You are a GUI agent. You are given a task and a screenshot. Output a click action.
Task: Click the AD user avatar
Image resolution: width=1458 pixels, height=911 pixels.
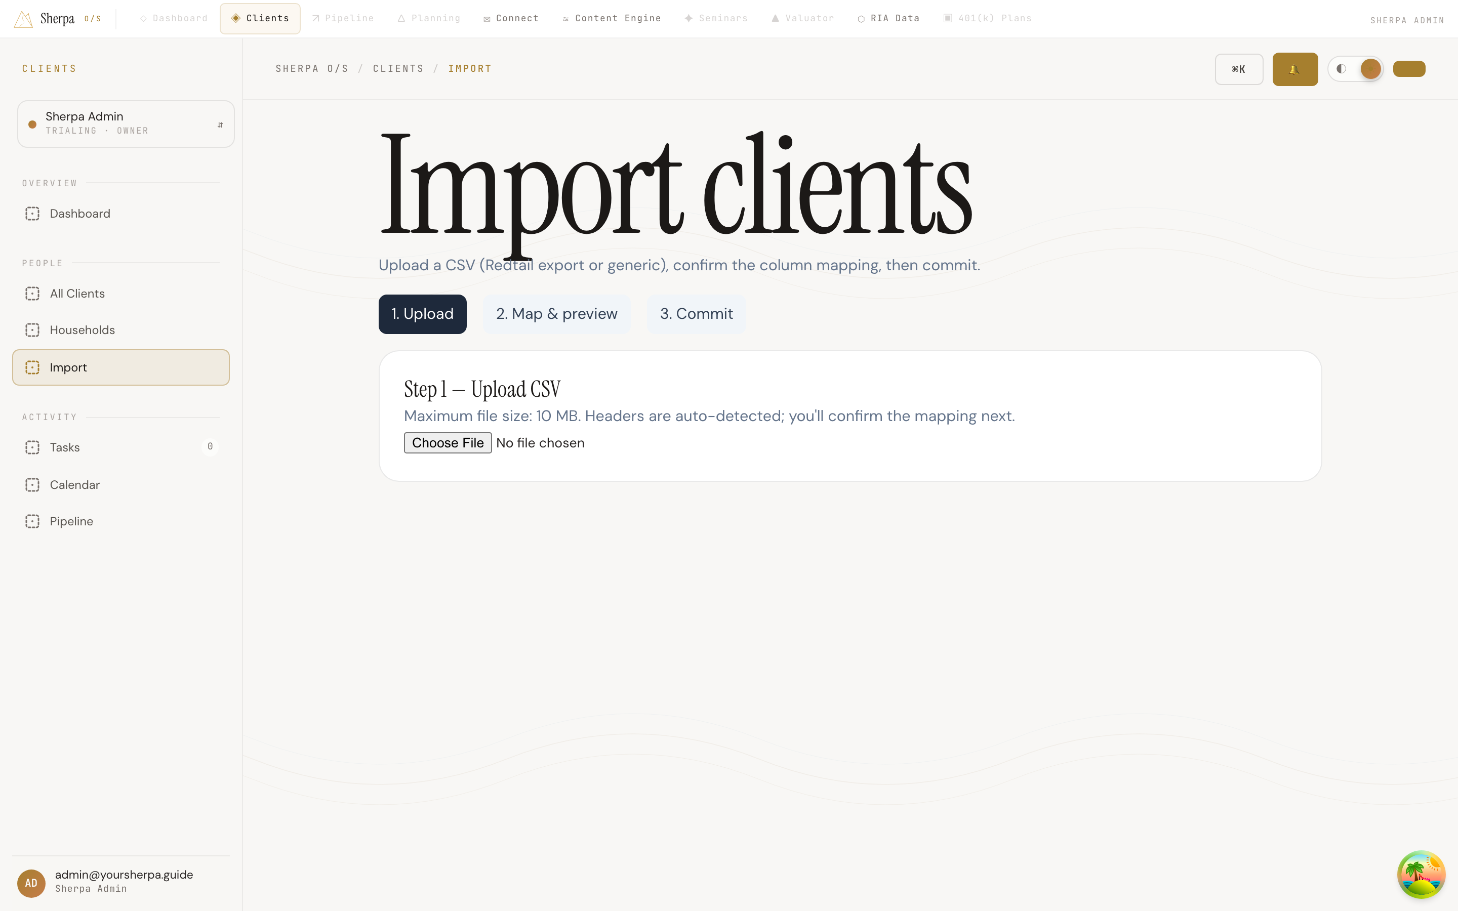pyautogui.click(x=31, y=883)
